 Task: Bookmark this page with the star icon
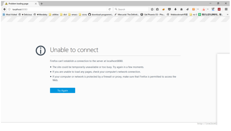152,9
